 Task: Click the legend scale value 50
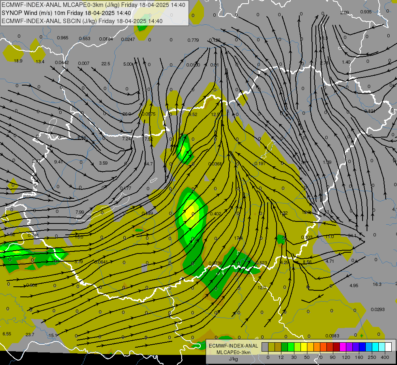(307, 357)
